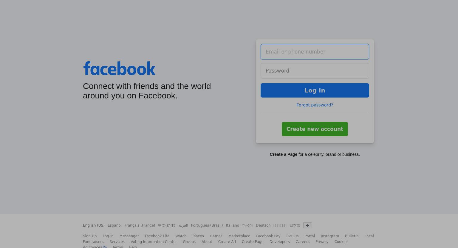This screenshot has height=248, width=458.
Task: Open the Privacy footer link
Action: pos(322,242)
